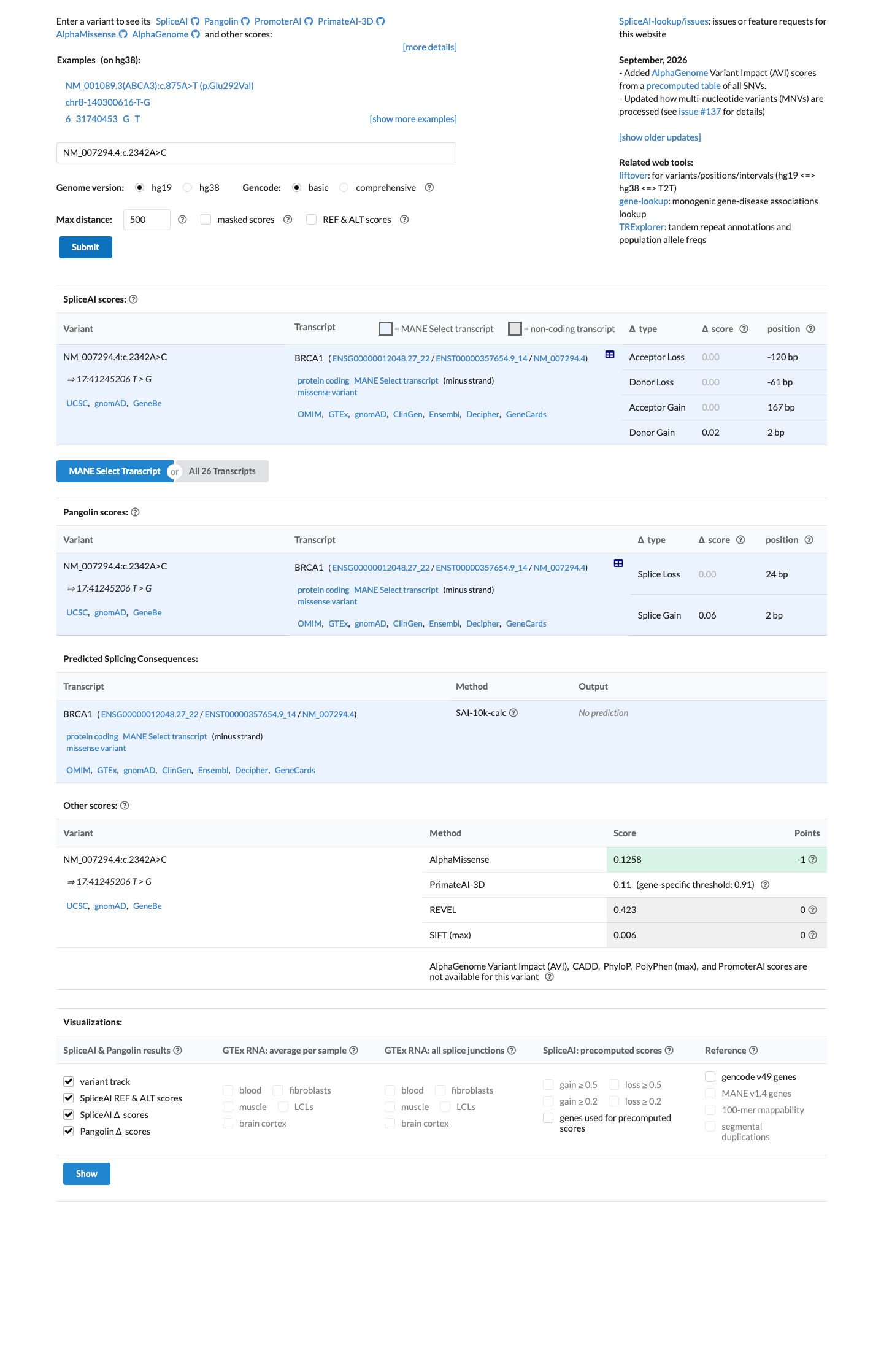This screenshot has width=892, height=1350.
Task: Click help icon beside SpliceAI & Pangolin results
Action: click(x=177, y=1051)
